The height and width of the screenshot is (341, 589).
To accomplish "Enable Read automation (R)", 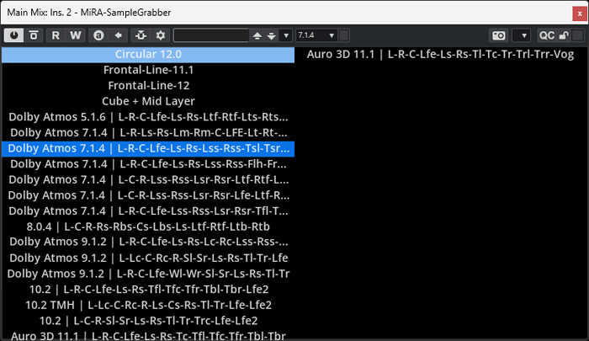I will tap(56, 35).
